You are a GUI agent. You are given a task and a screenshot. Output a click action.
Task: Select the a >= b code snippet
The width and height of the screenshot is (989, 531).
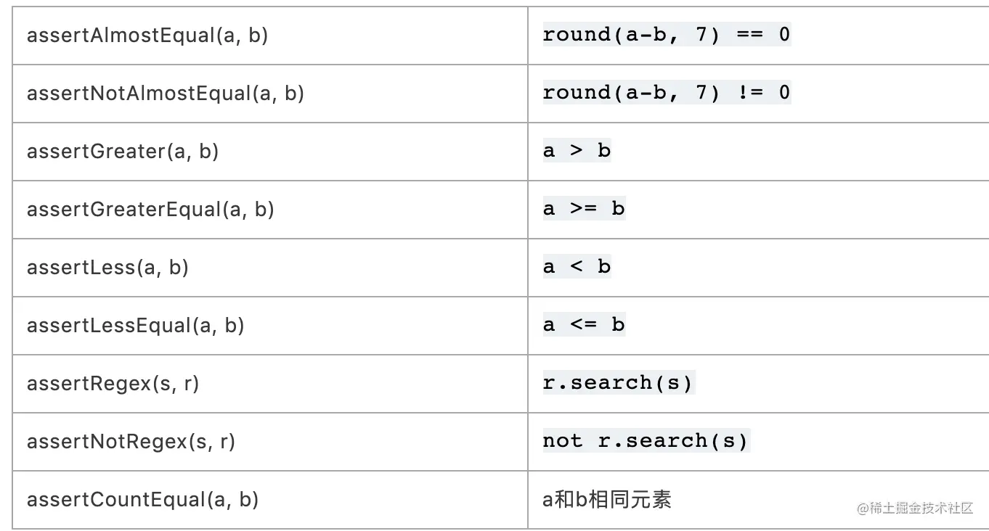[583, 209]
